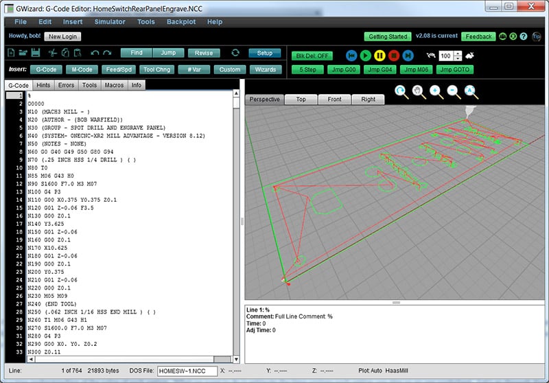Copy selection using the copy icon
Image resolution: width=549 pixels, height=383 pixels.
pyautogui.click(x=65, y=53)
